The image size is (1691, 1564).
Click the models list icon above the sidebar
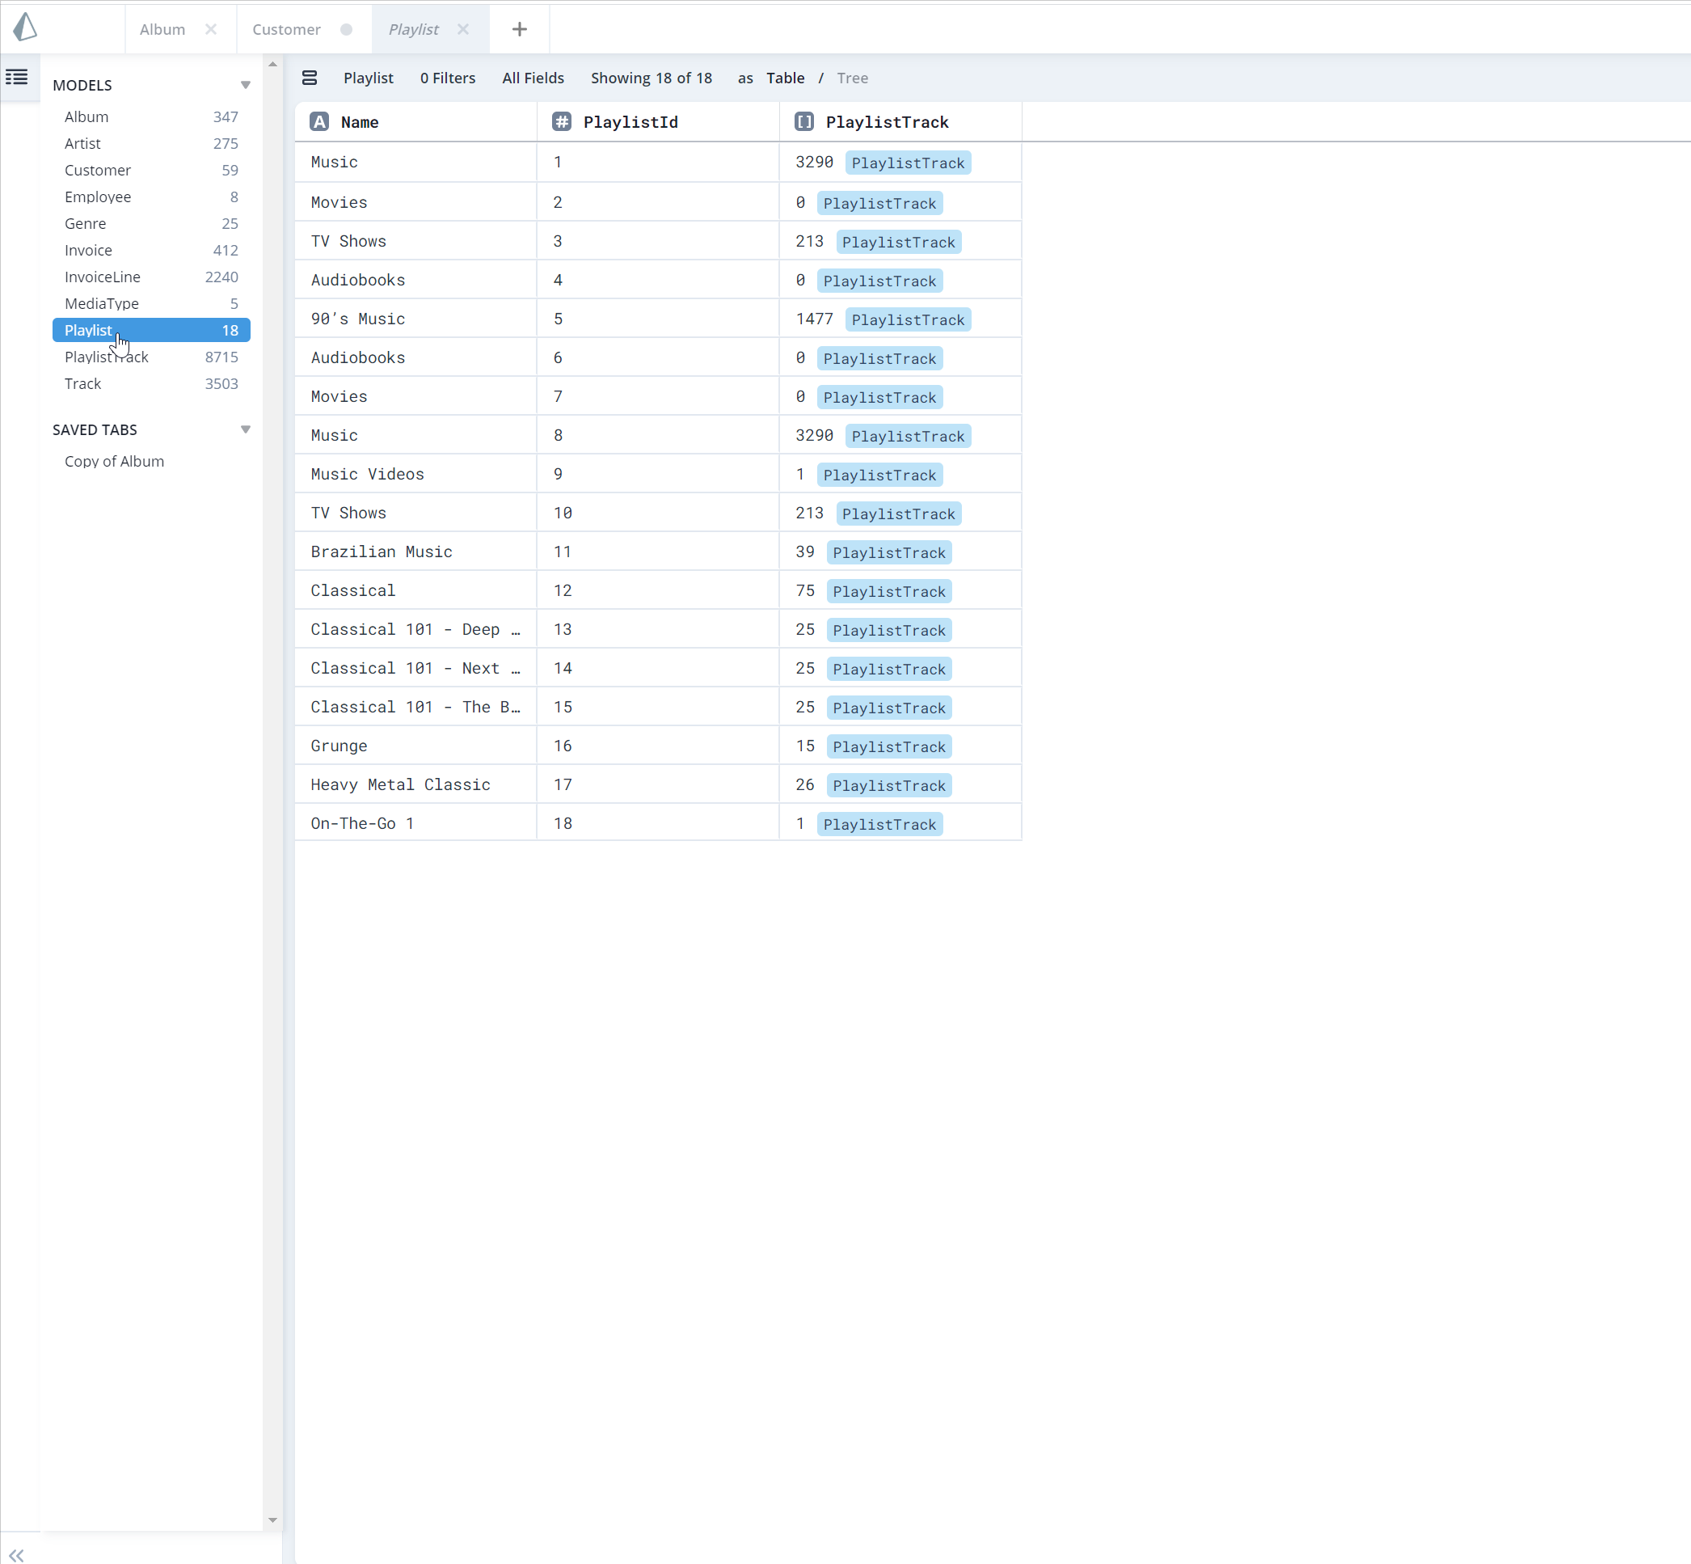15,77
